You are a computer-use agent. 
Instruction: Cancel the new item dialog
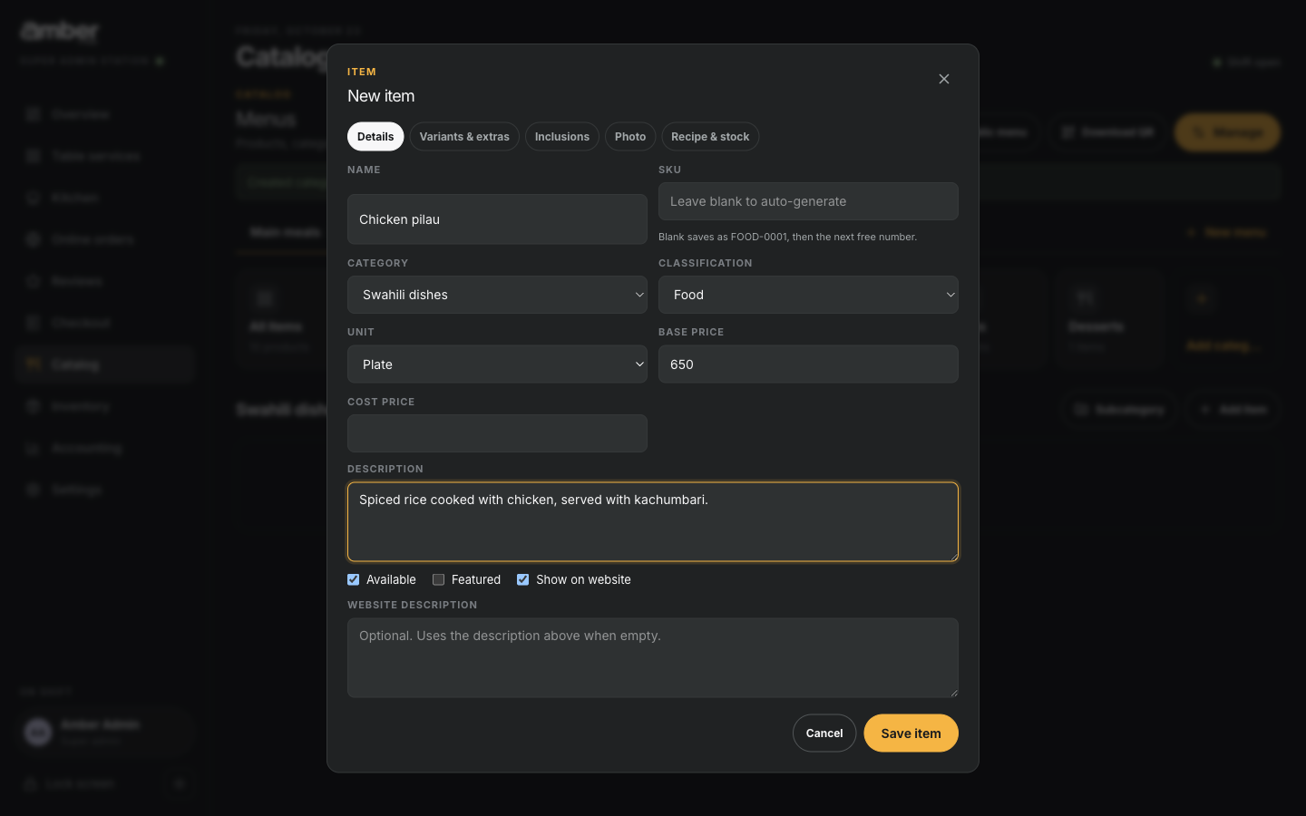click(x=824, y=733)
